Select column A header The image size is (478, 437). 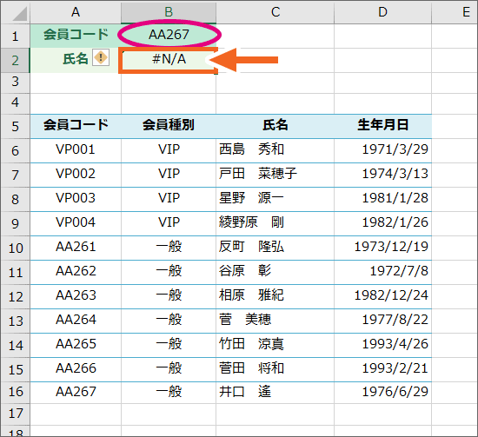pyautogui.click(x=76, y=12)
